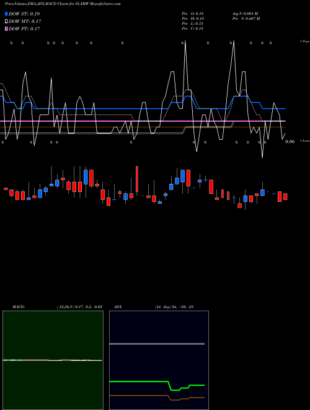Click the 0.06 price axis label
Screen dimensions: 310x410
290,142
